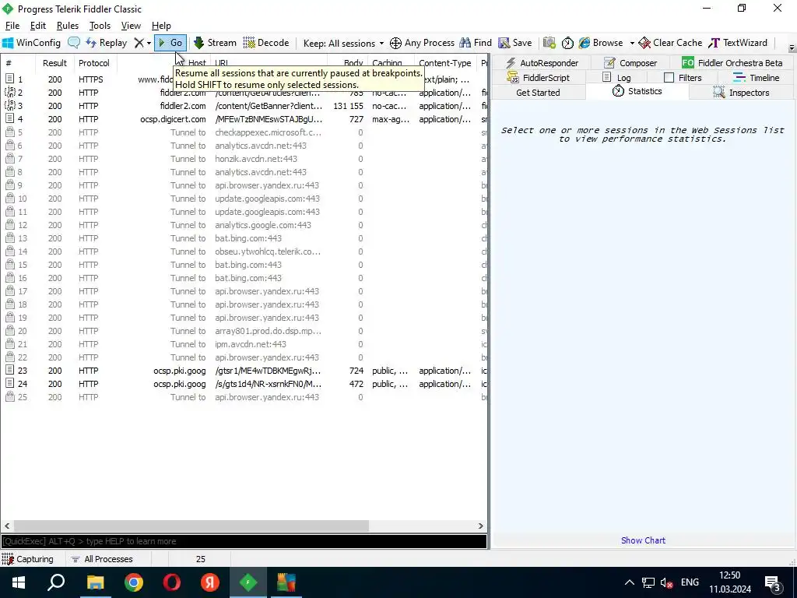Viewport: 797px width, 598px height.
Task: Switch to the Get Started tab
Action: click(x=538, y=93)
